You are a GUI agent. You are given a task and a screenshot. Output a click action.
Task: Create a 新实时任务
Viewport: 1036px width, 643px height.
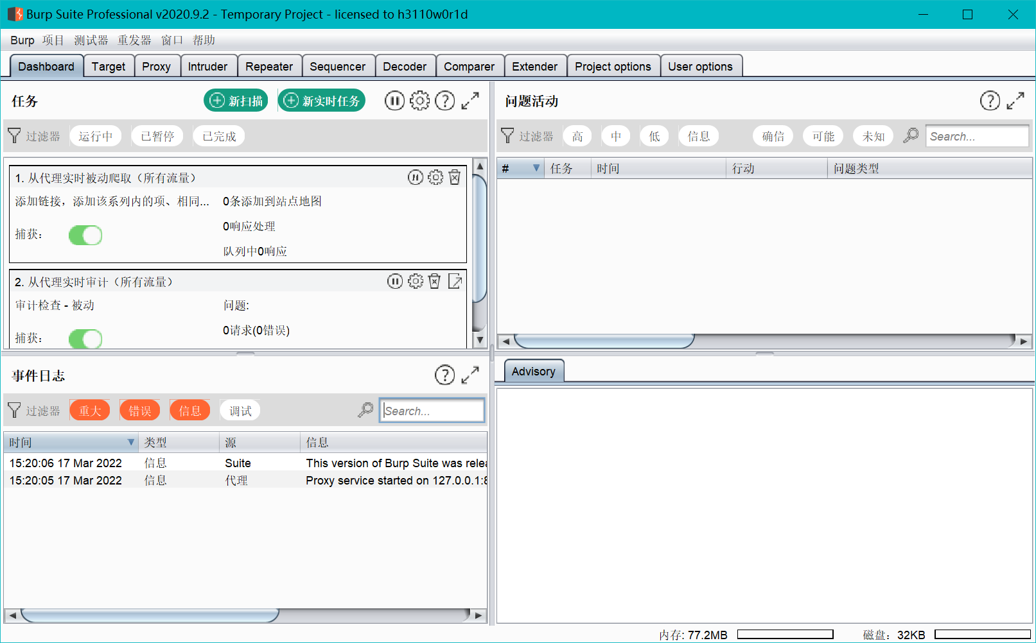point(322,100)
